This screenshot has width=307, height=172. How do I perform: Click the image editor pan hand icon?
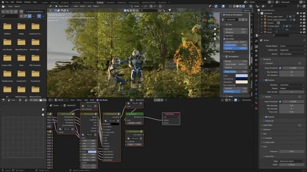click(x=43, y=115)
